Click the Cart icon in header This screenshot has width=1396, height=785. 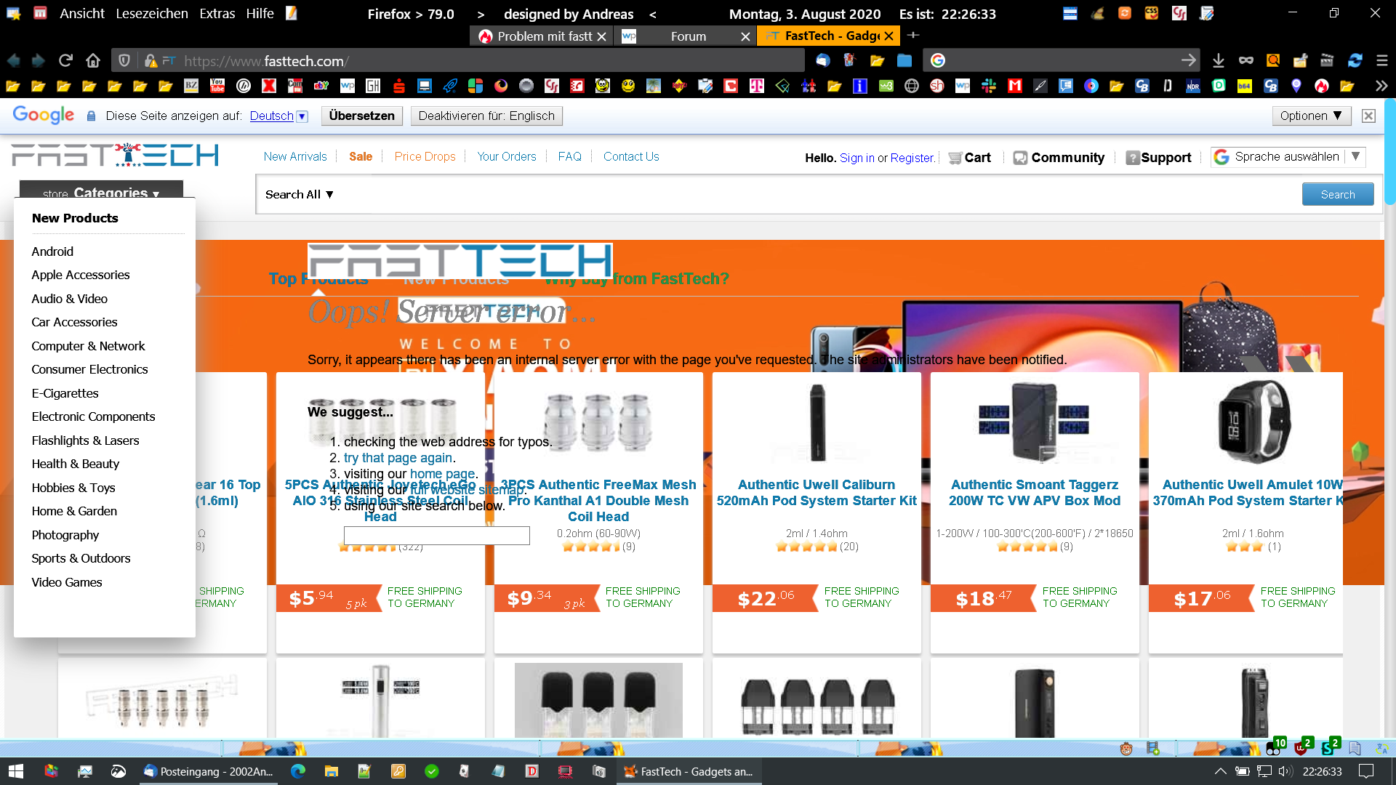click(x=955, y=158)
